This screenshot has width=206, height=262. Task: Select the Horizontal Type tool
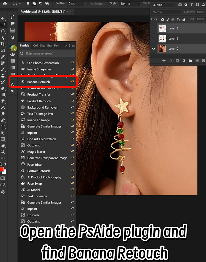3,127
